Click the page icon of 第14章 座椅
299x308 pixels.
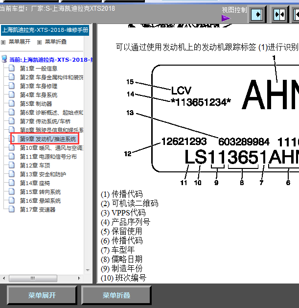tap(12, 183)
